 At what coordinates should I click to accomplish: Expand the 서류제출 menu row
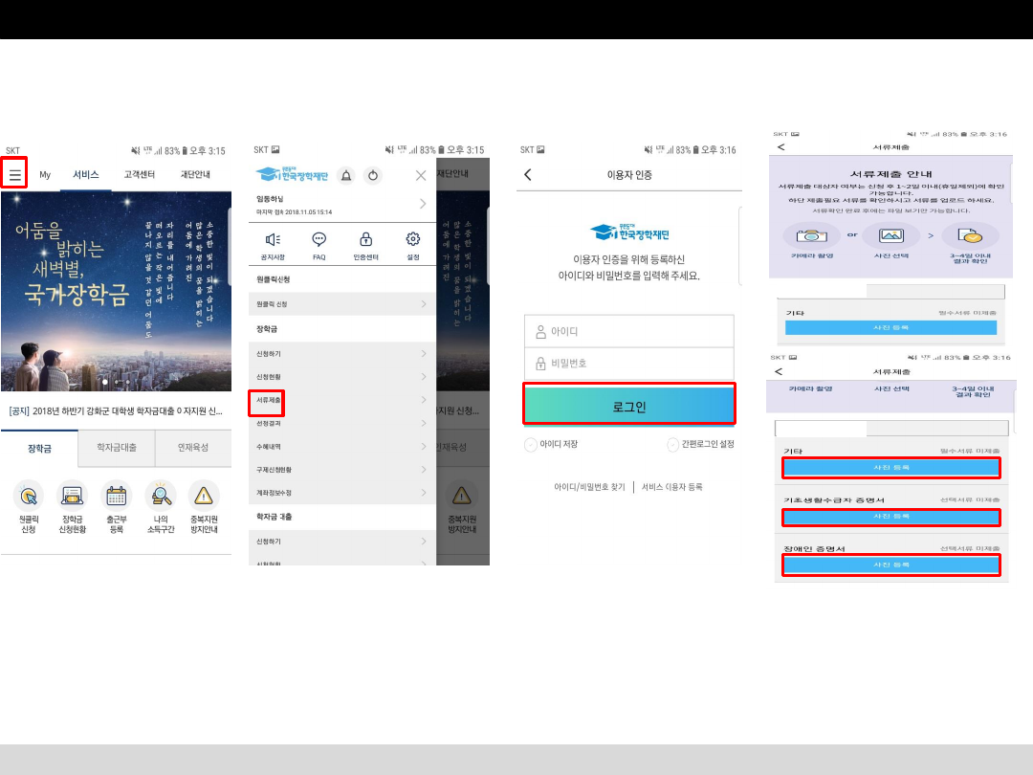(x=341, y=399)
